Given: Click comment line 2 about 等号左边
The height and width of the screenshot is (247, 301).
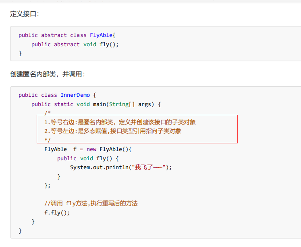Looking at the screenshot, I should (113, 131).
